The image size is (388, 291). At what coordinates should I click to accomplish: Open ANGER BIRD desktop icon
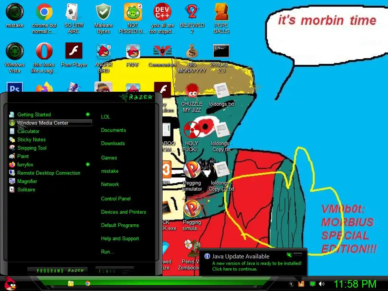tap(103, 58)
